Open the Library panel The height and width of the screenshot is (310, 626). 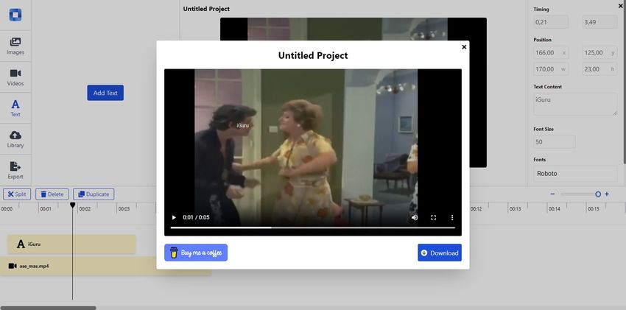[15, 139]
